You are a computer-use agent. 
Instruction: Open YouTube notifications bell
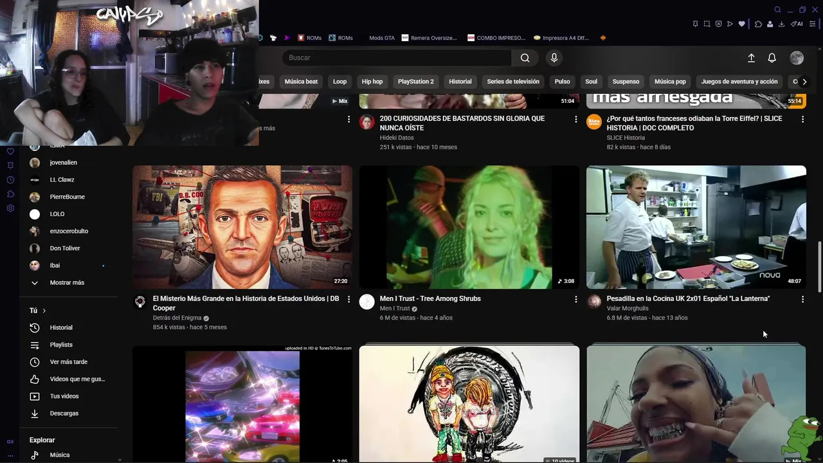click(x=772, y=58)
